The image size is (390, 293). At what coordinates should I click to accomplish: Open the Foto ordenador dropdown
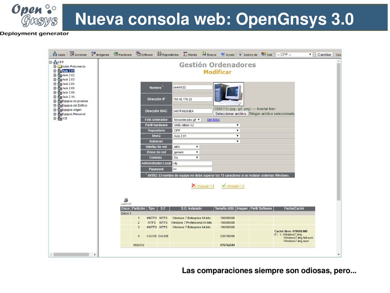[187, 120]
